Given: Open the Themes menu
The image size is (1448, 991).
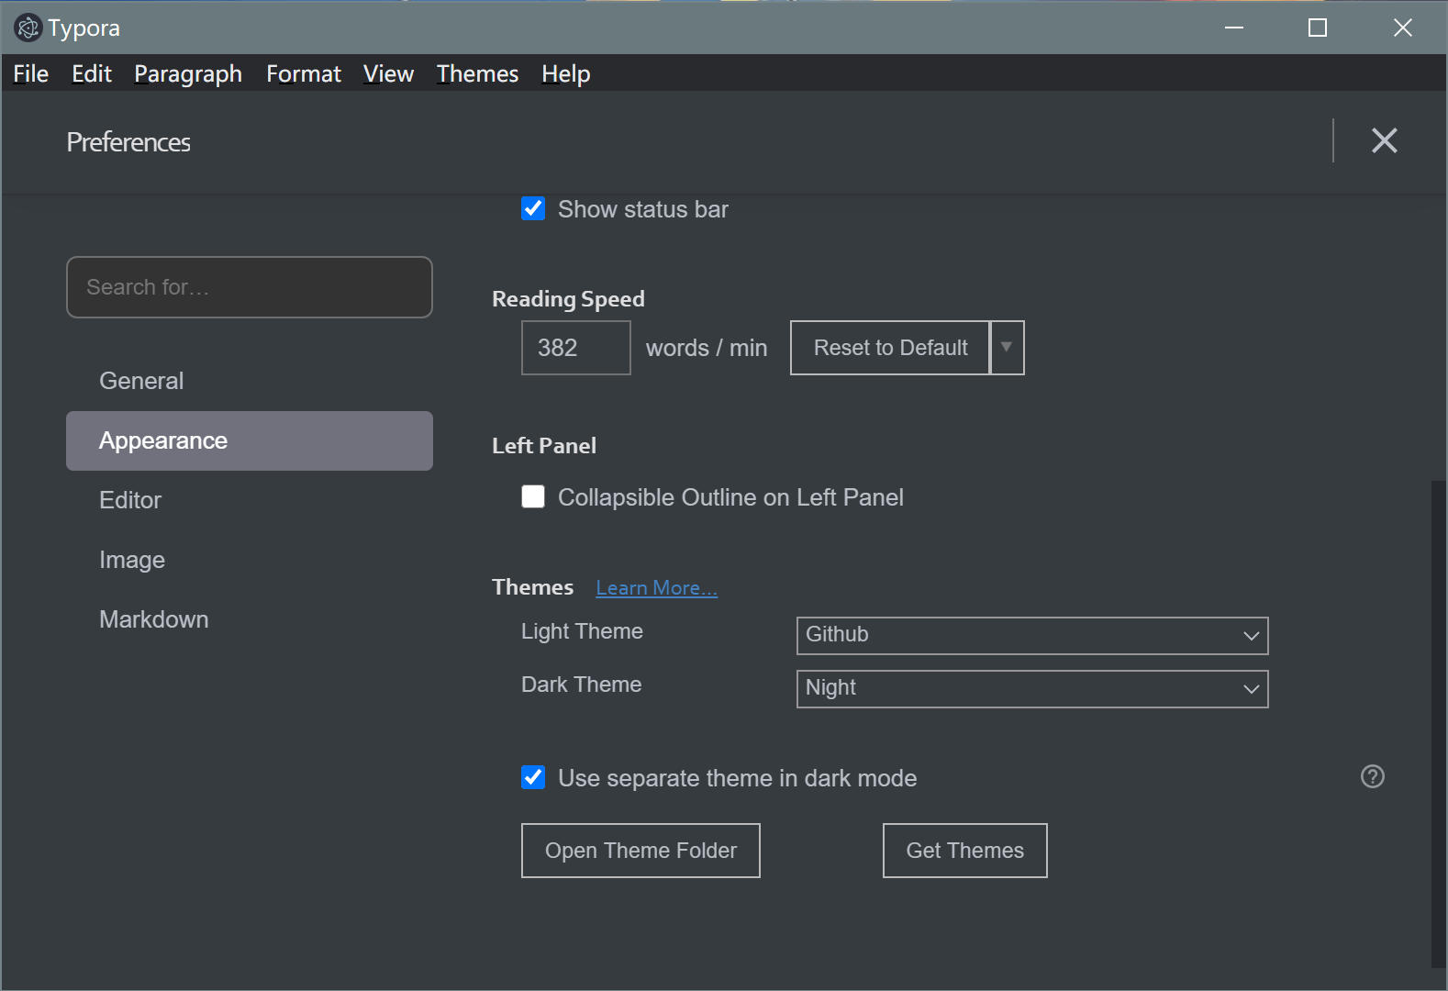Looking at the screenshot, I should pyautogui.click(x=477, y=73).
